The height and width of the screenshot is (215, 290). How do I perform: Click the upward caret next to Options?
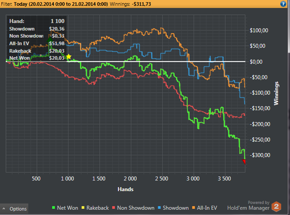4,209
